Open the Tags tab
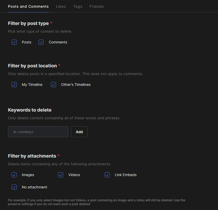 (78, 6)
